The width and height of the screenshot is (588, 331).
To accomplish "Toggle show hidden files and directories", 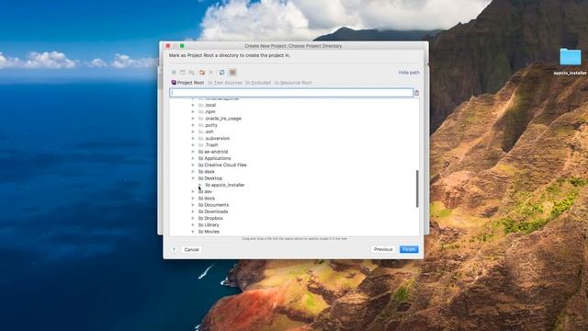I will click(x=232, y=73).
